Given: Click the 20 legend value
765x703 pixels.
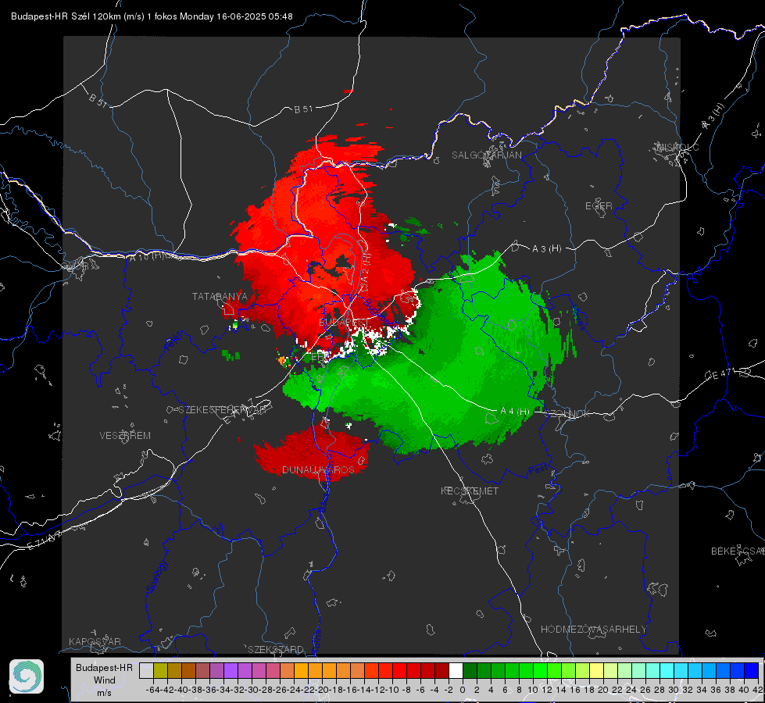Looking at the screenshot, I should coord(603,690).
